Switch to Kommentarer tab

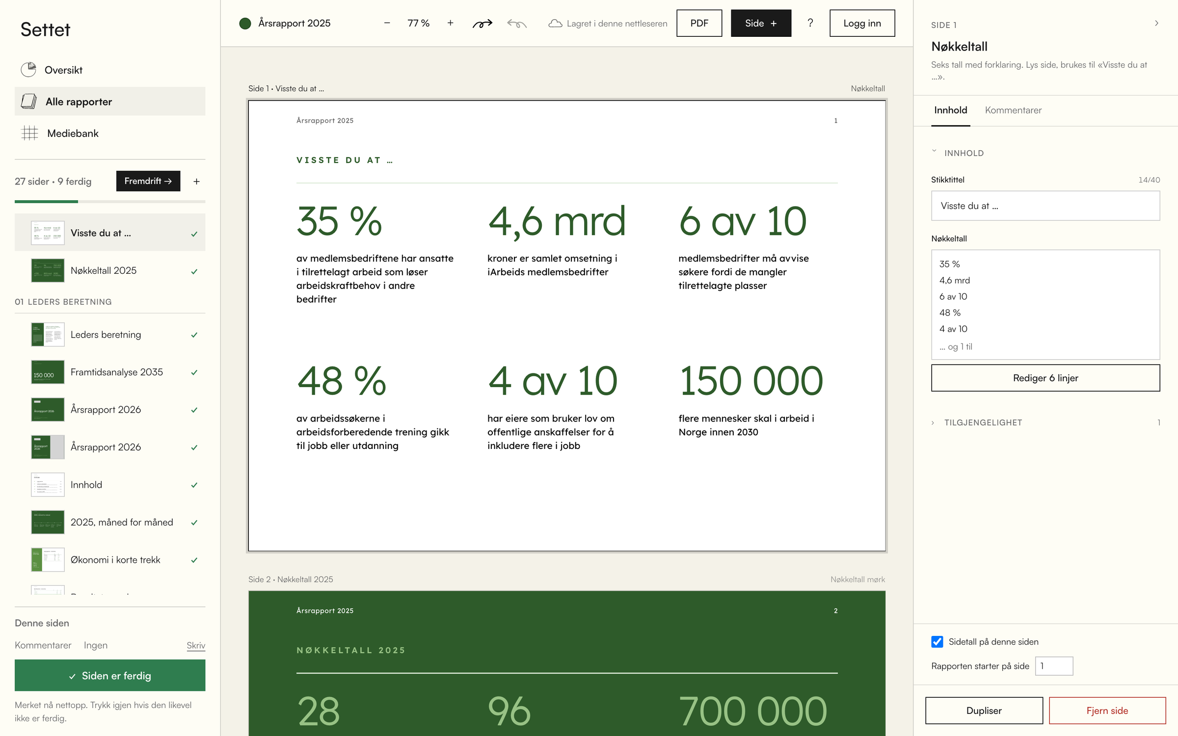pyautogui.click(x=1013, y=110)
